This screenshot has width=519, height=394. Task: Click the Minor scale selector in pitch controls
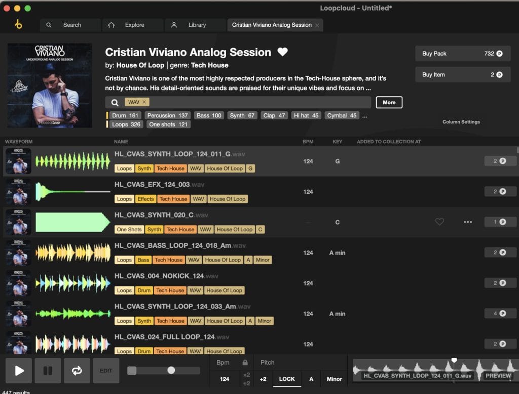click(x=335, y=379)
